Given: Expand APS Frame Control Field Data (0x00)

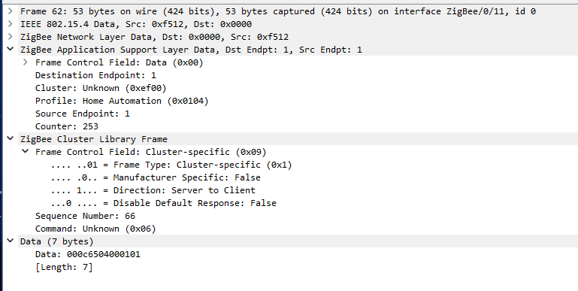Looking at the screenshot, I should pos(26,62).
